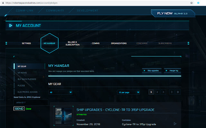Viewport: 206px width, 128px height.
Task: Click the Cyclone-TR to 315p upgrade thumbnail
Action: pos(64,116)
